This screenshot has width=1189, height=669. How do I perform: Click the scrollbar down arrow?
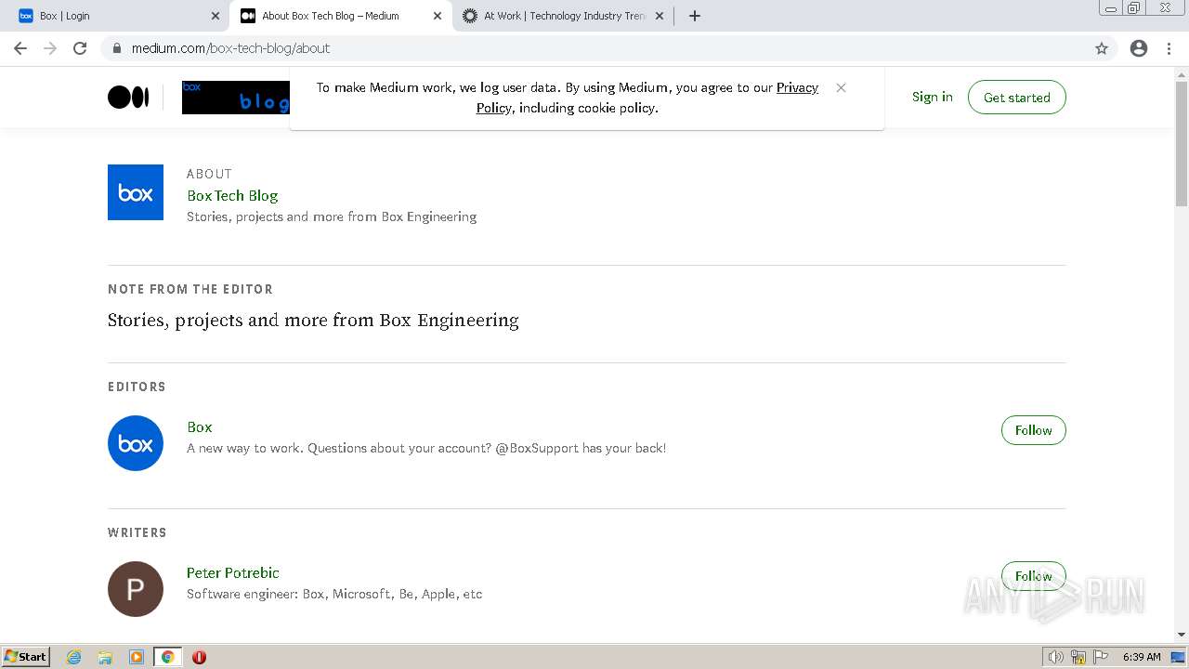click(x=1182, y=635)
